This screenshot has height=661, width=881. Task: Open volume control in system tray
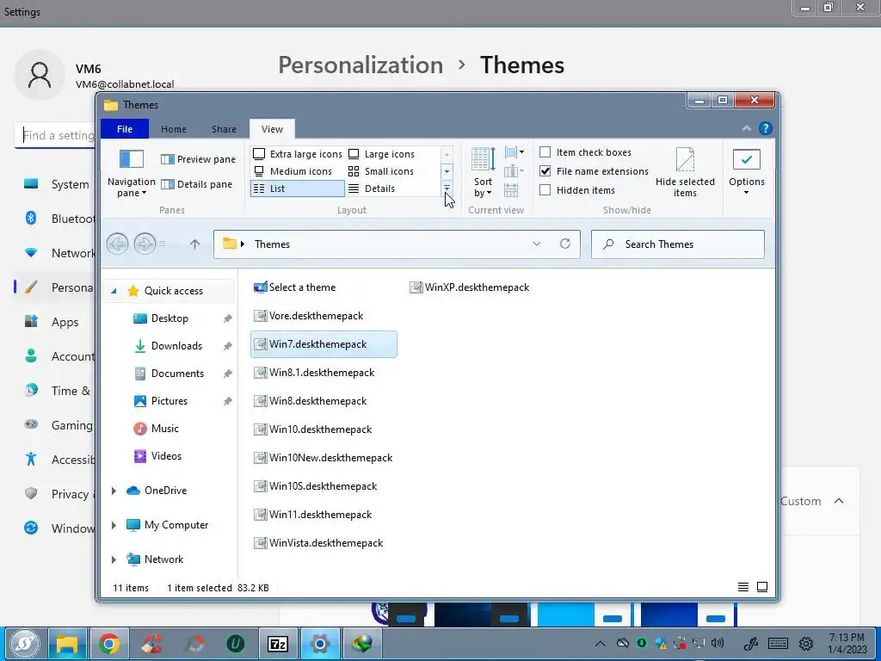pos(718,643)
